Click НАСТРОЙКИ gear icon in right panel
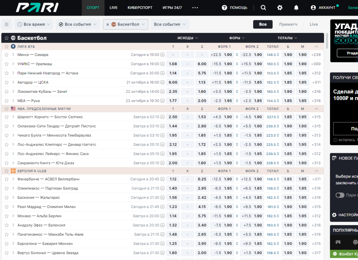Image resolution: width=358 pixels, height=260 pixels. pos(334,215)
